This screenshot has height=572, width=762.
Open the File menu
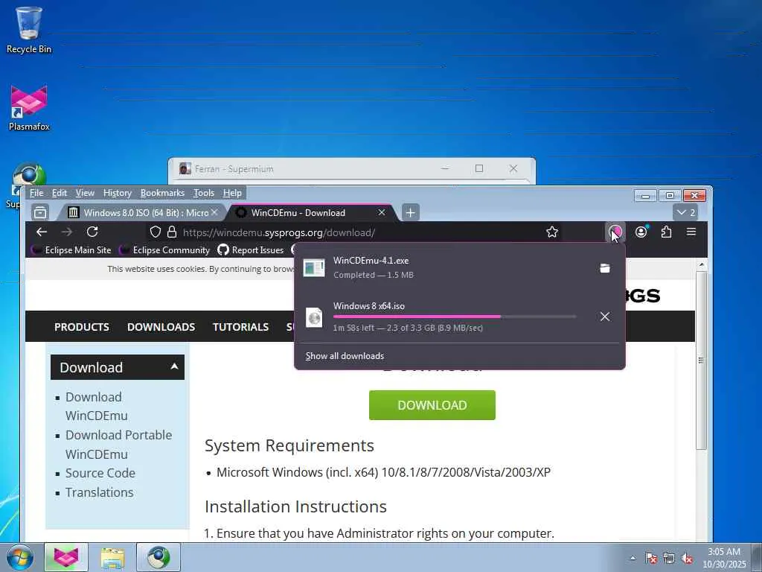pyautogui.click(x=36, y=193)
